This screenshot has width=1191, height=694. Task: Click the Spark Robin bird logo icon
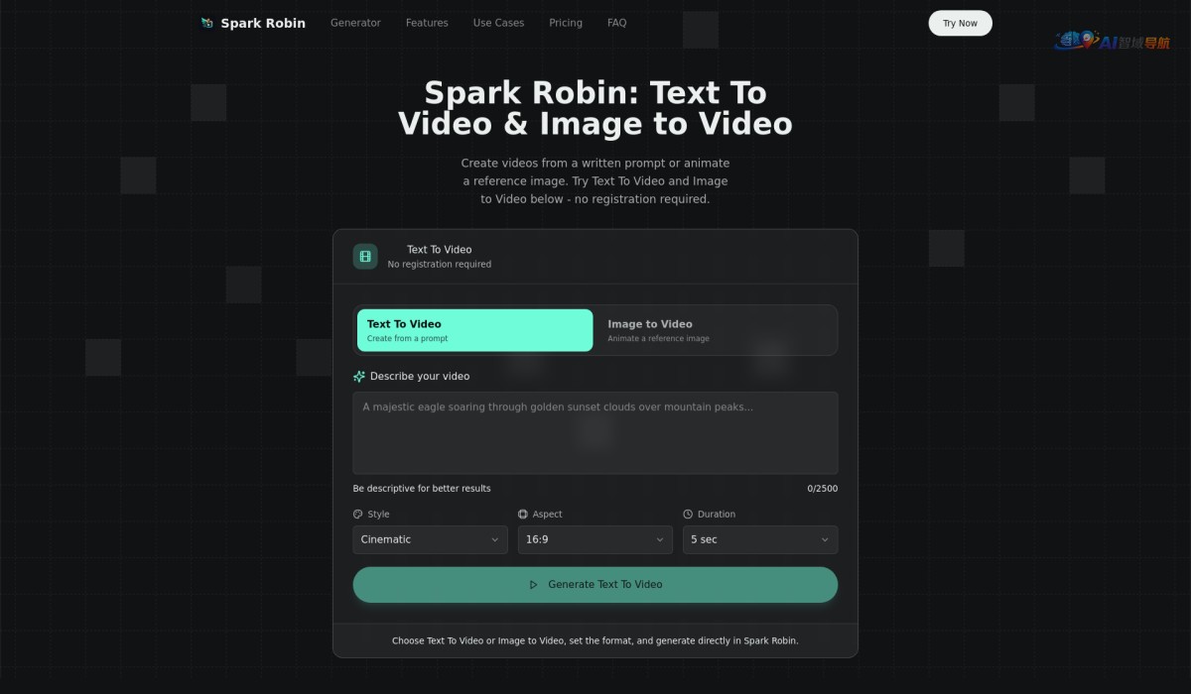[x=206, y=23]
